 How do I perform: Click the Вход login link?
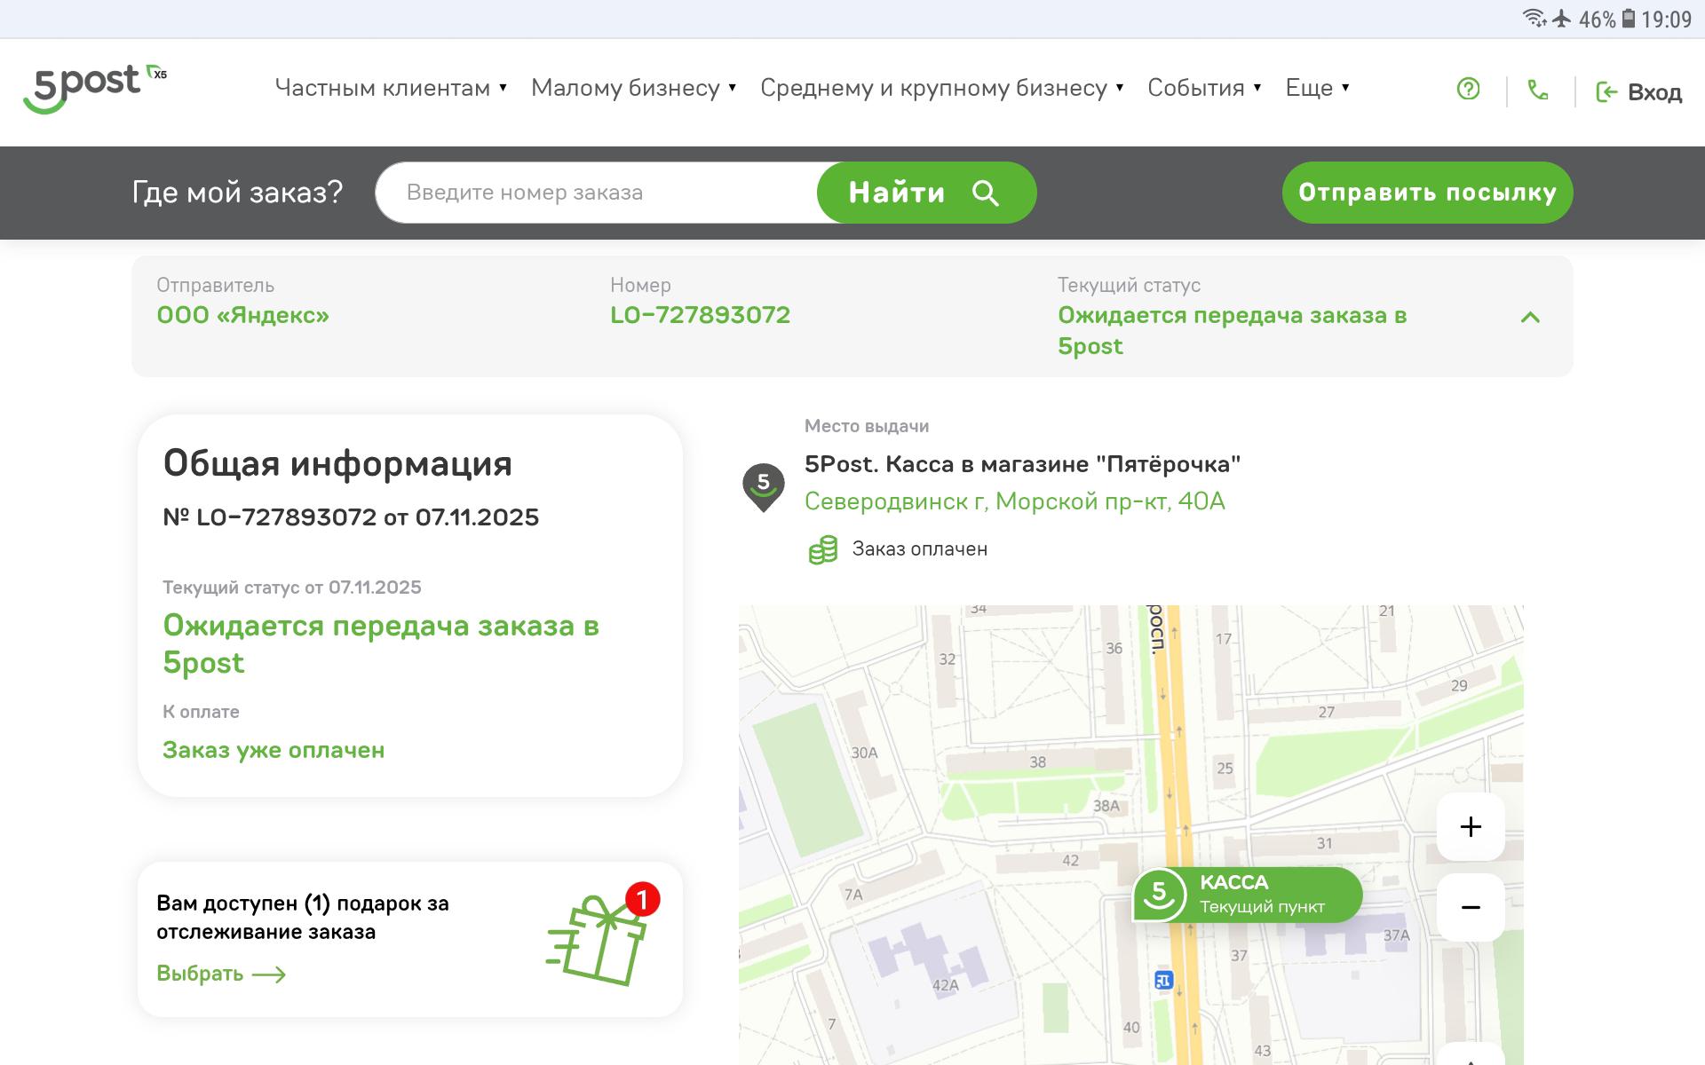click(1639, 92)
